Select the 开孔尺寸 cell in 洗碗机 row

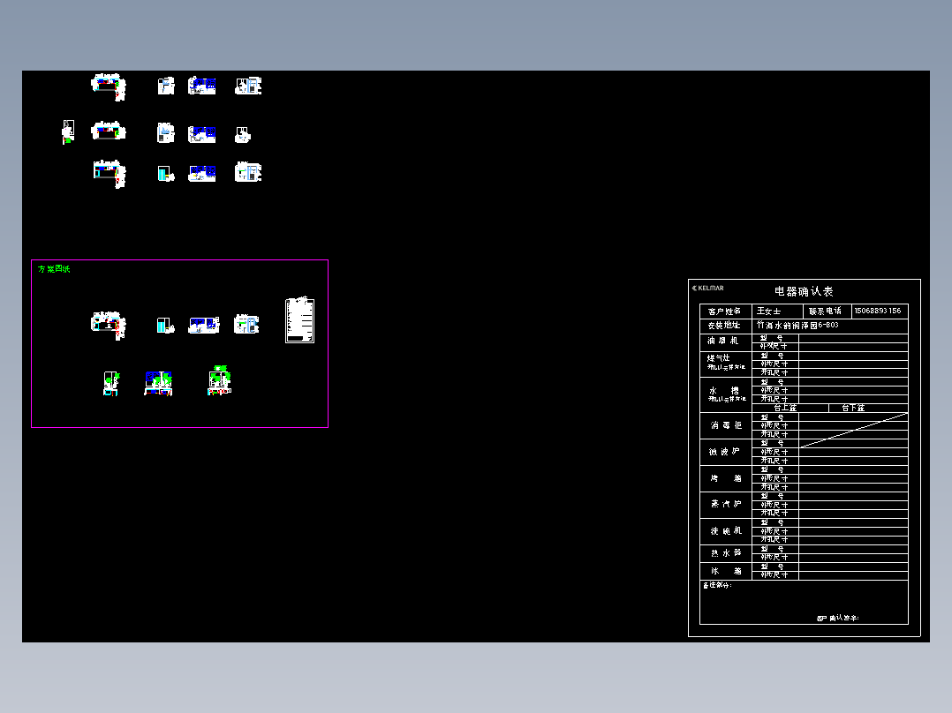tap(774, 539)
